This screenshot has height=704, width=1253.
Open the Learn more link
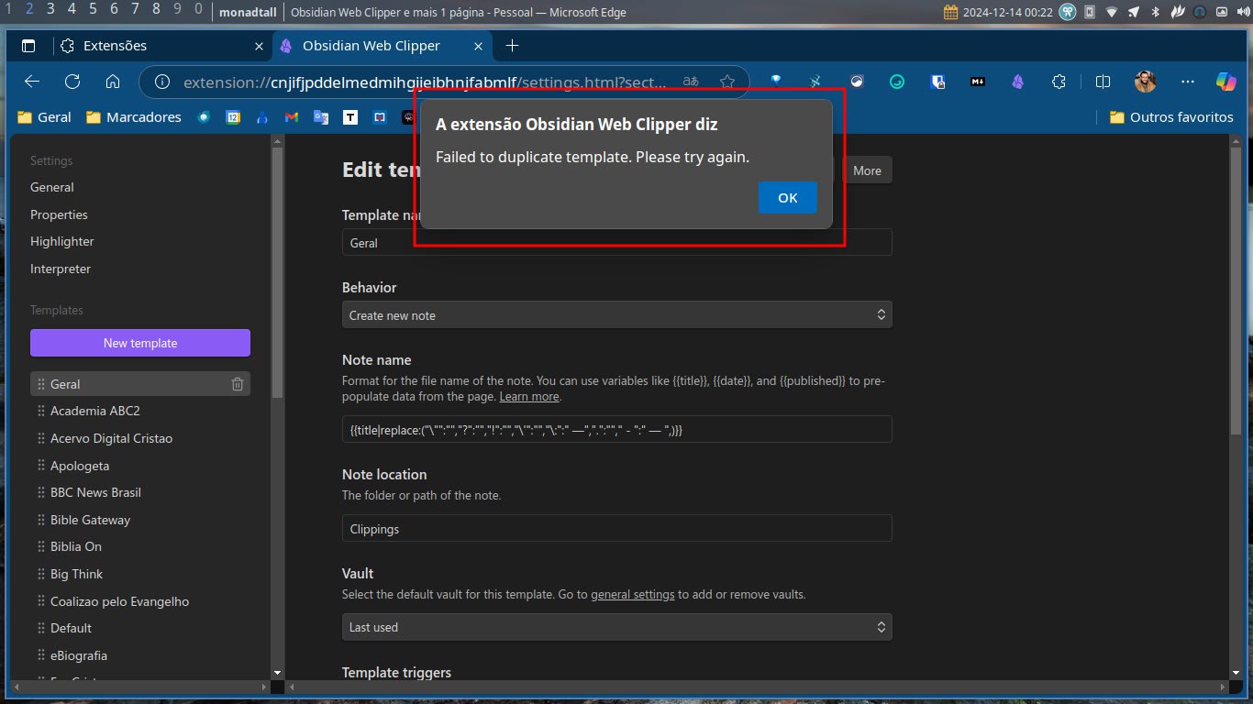529,397
